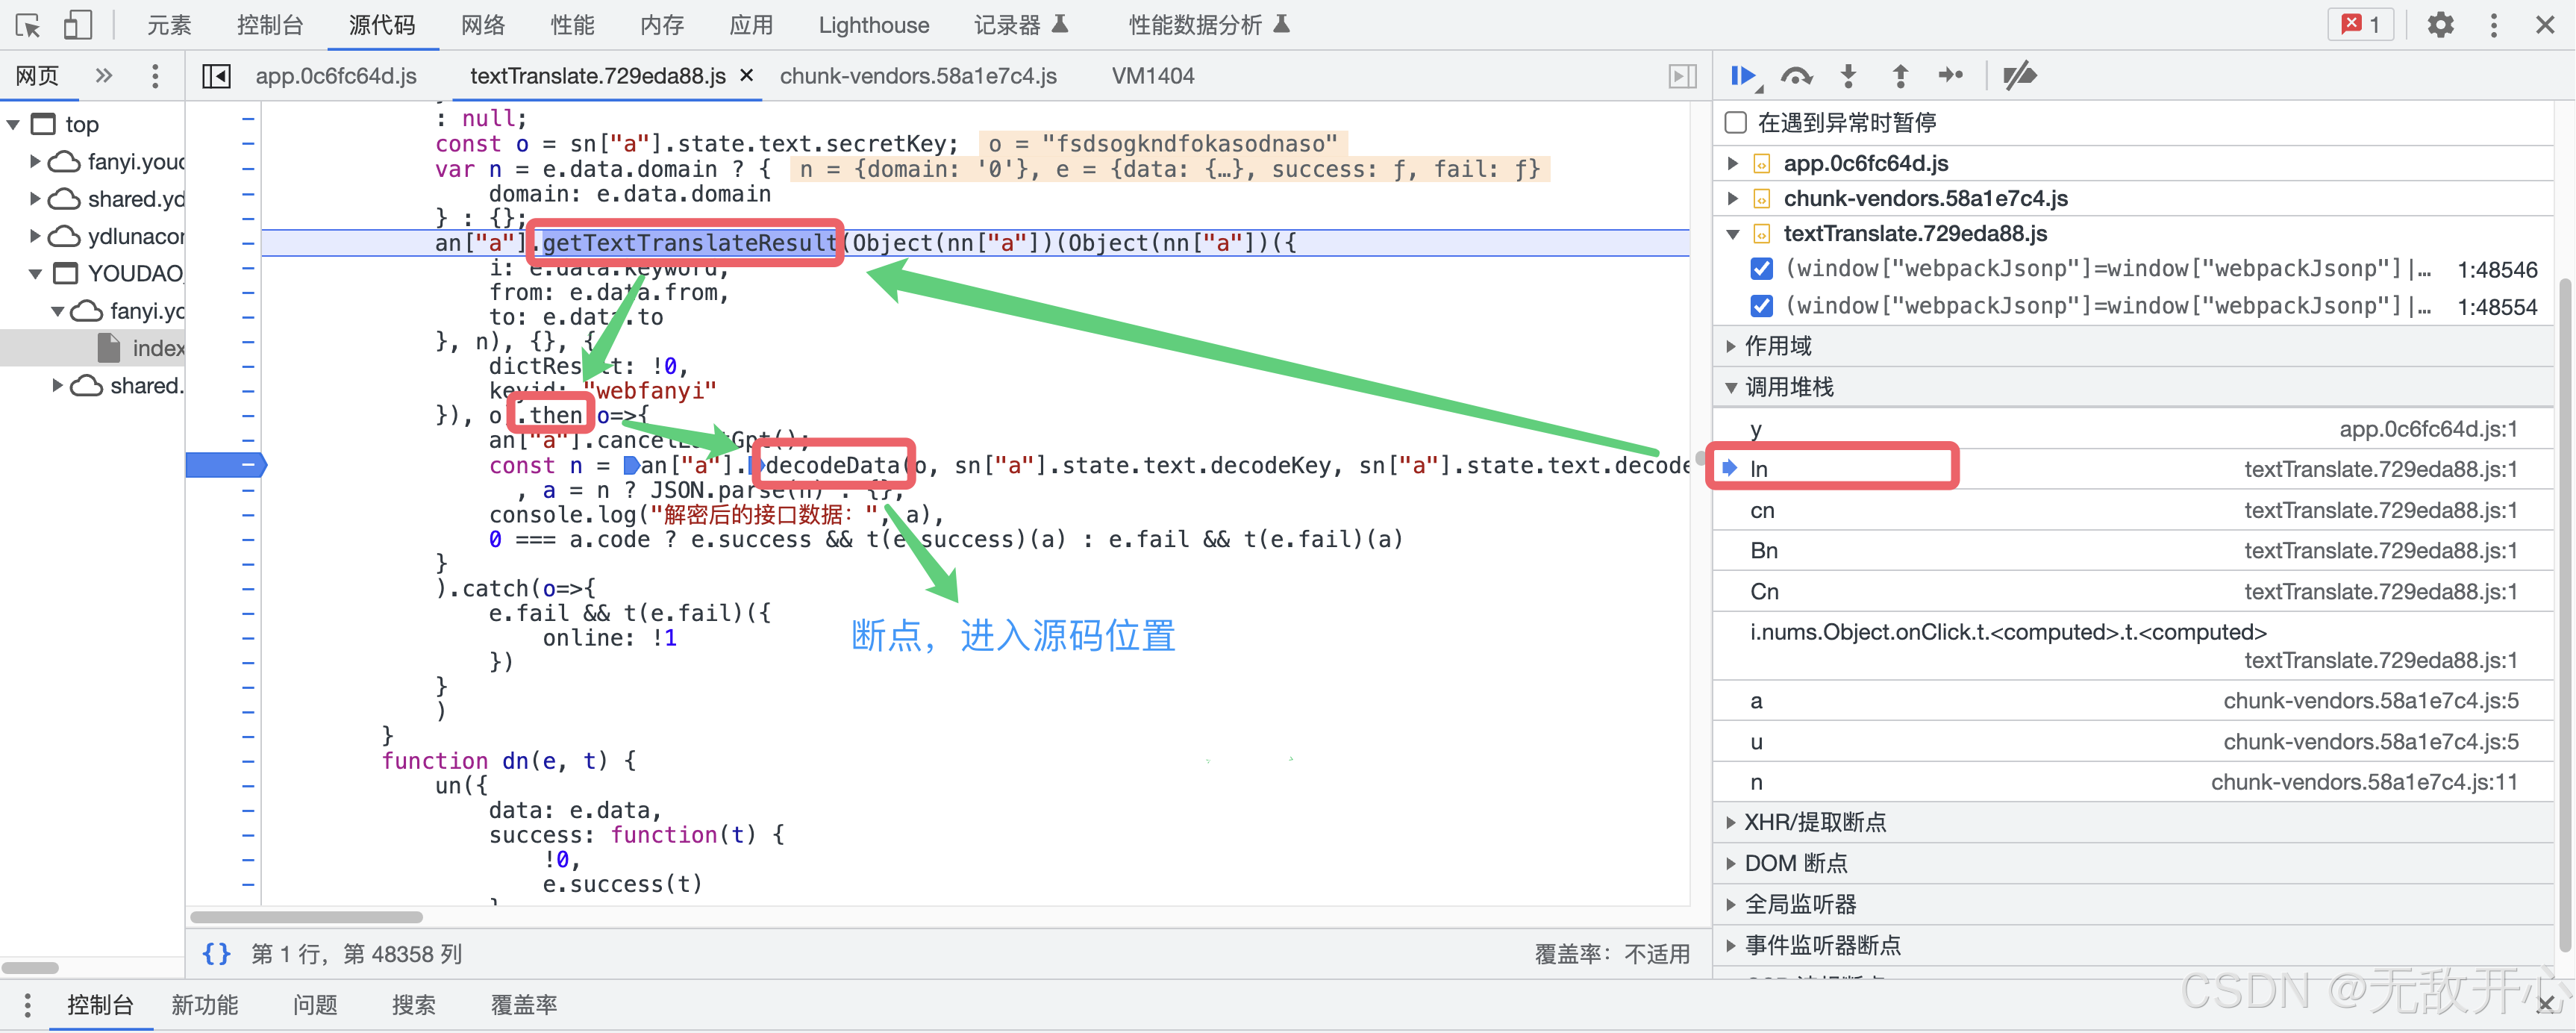Switch to the 元素 panel tab
This screenshot has height=1033, width=2576.
(169, 25)
